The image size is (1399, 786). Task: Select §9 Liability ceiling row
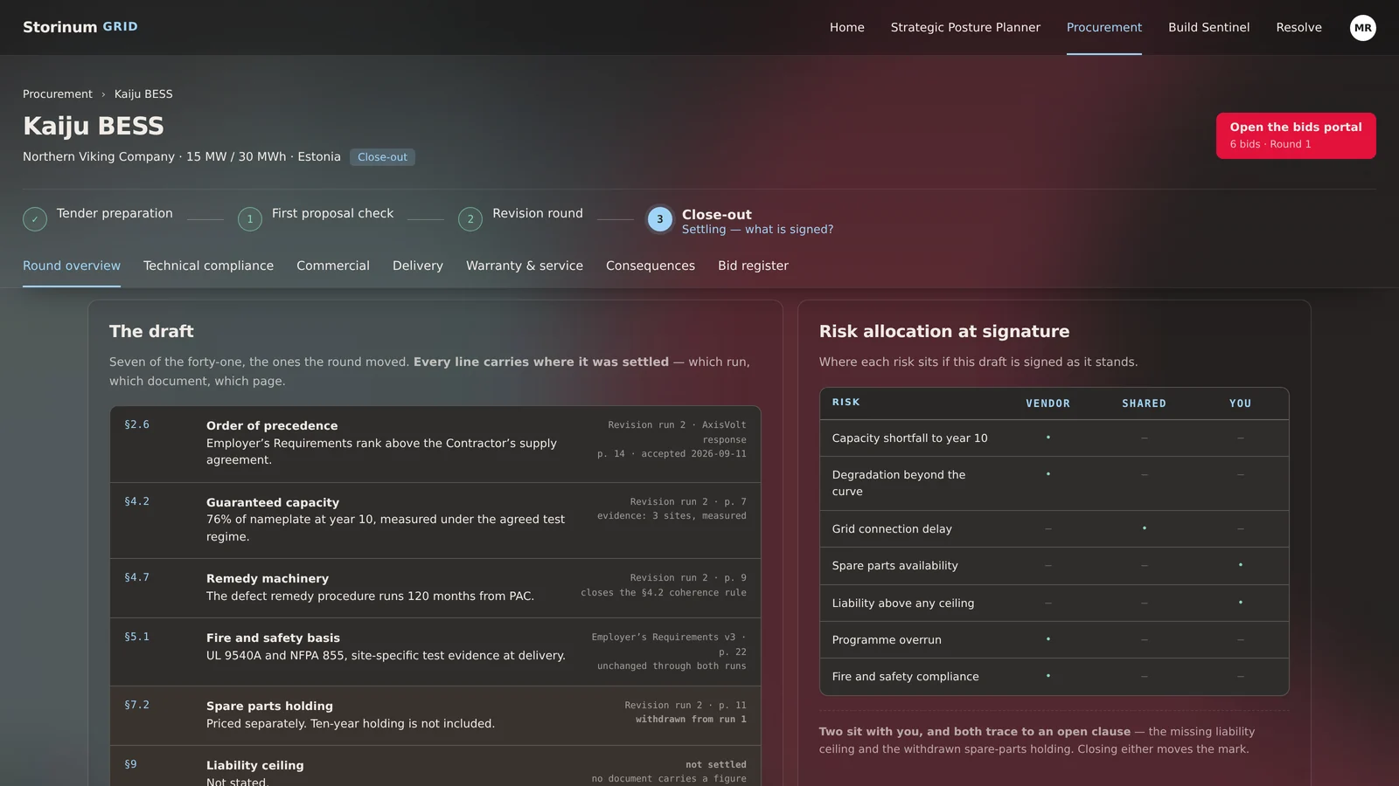435,766
